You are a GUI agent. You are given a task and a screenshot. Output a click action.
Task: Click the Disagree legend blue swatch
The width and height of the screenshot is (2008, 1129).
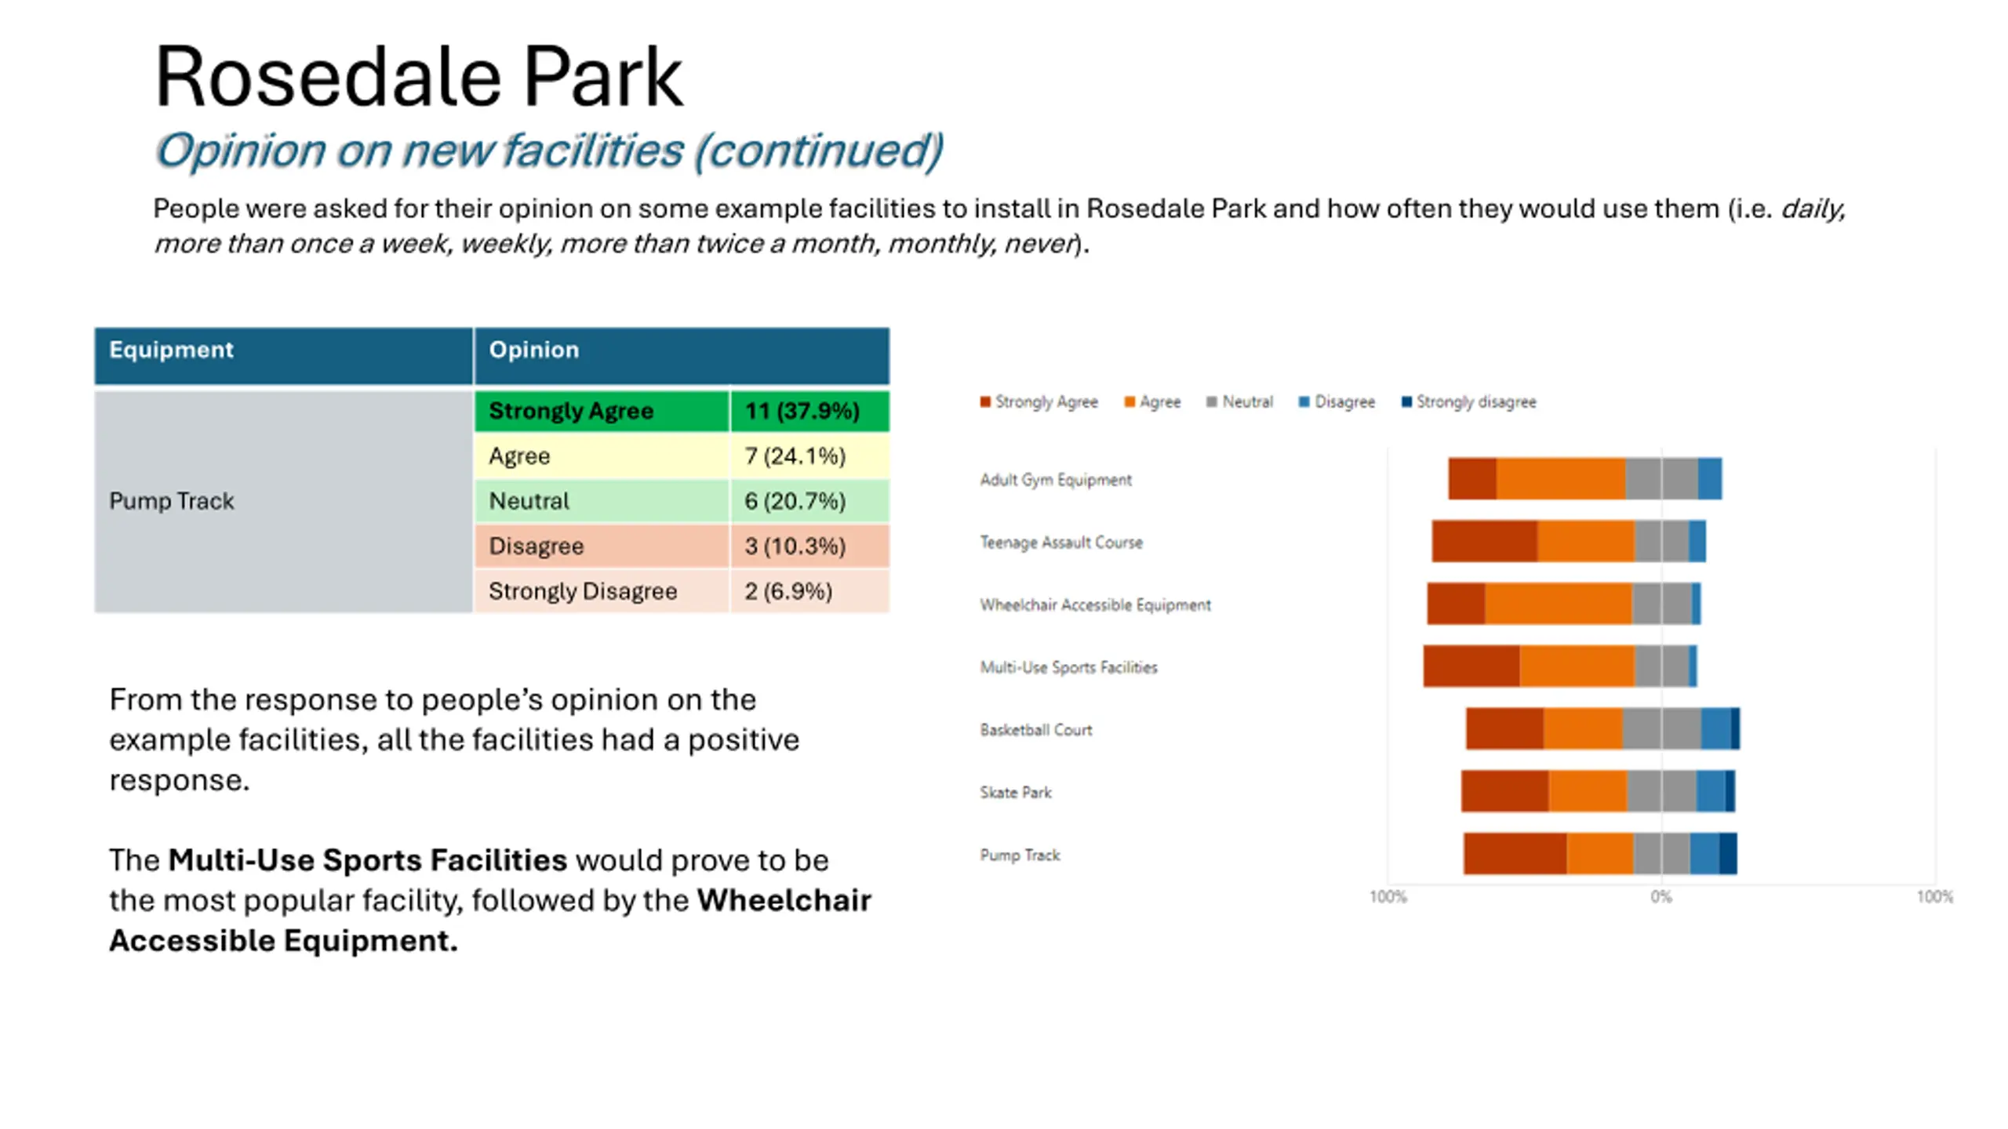click(x=1304, y=402)
